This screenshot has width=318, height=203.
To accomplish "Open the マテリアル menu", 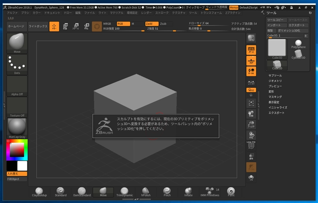I will point(116,13).
